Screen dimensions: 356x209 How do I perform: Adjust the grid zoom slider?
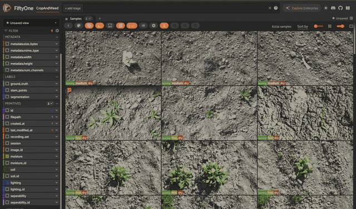pyautogui.click(x=318, y=26)
